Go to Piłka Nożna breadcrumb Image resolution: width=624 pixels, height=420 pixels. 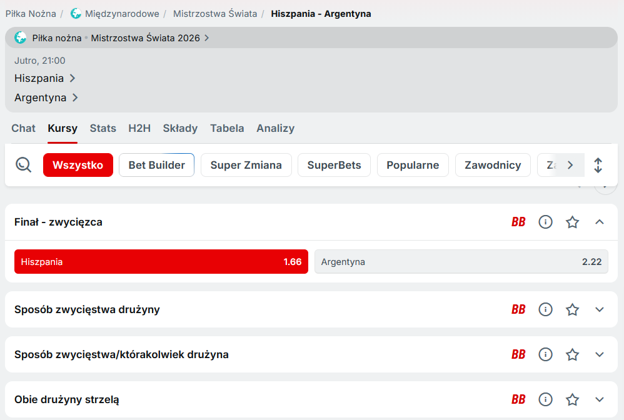pyautogui.click(x=31, y=14)
